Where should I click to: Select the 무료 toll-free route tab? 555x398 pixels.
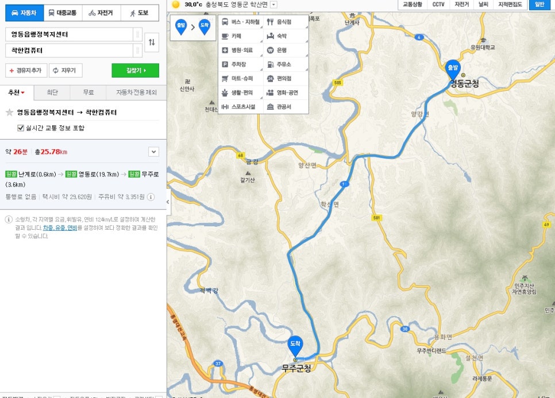coord(88,92)
